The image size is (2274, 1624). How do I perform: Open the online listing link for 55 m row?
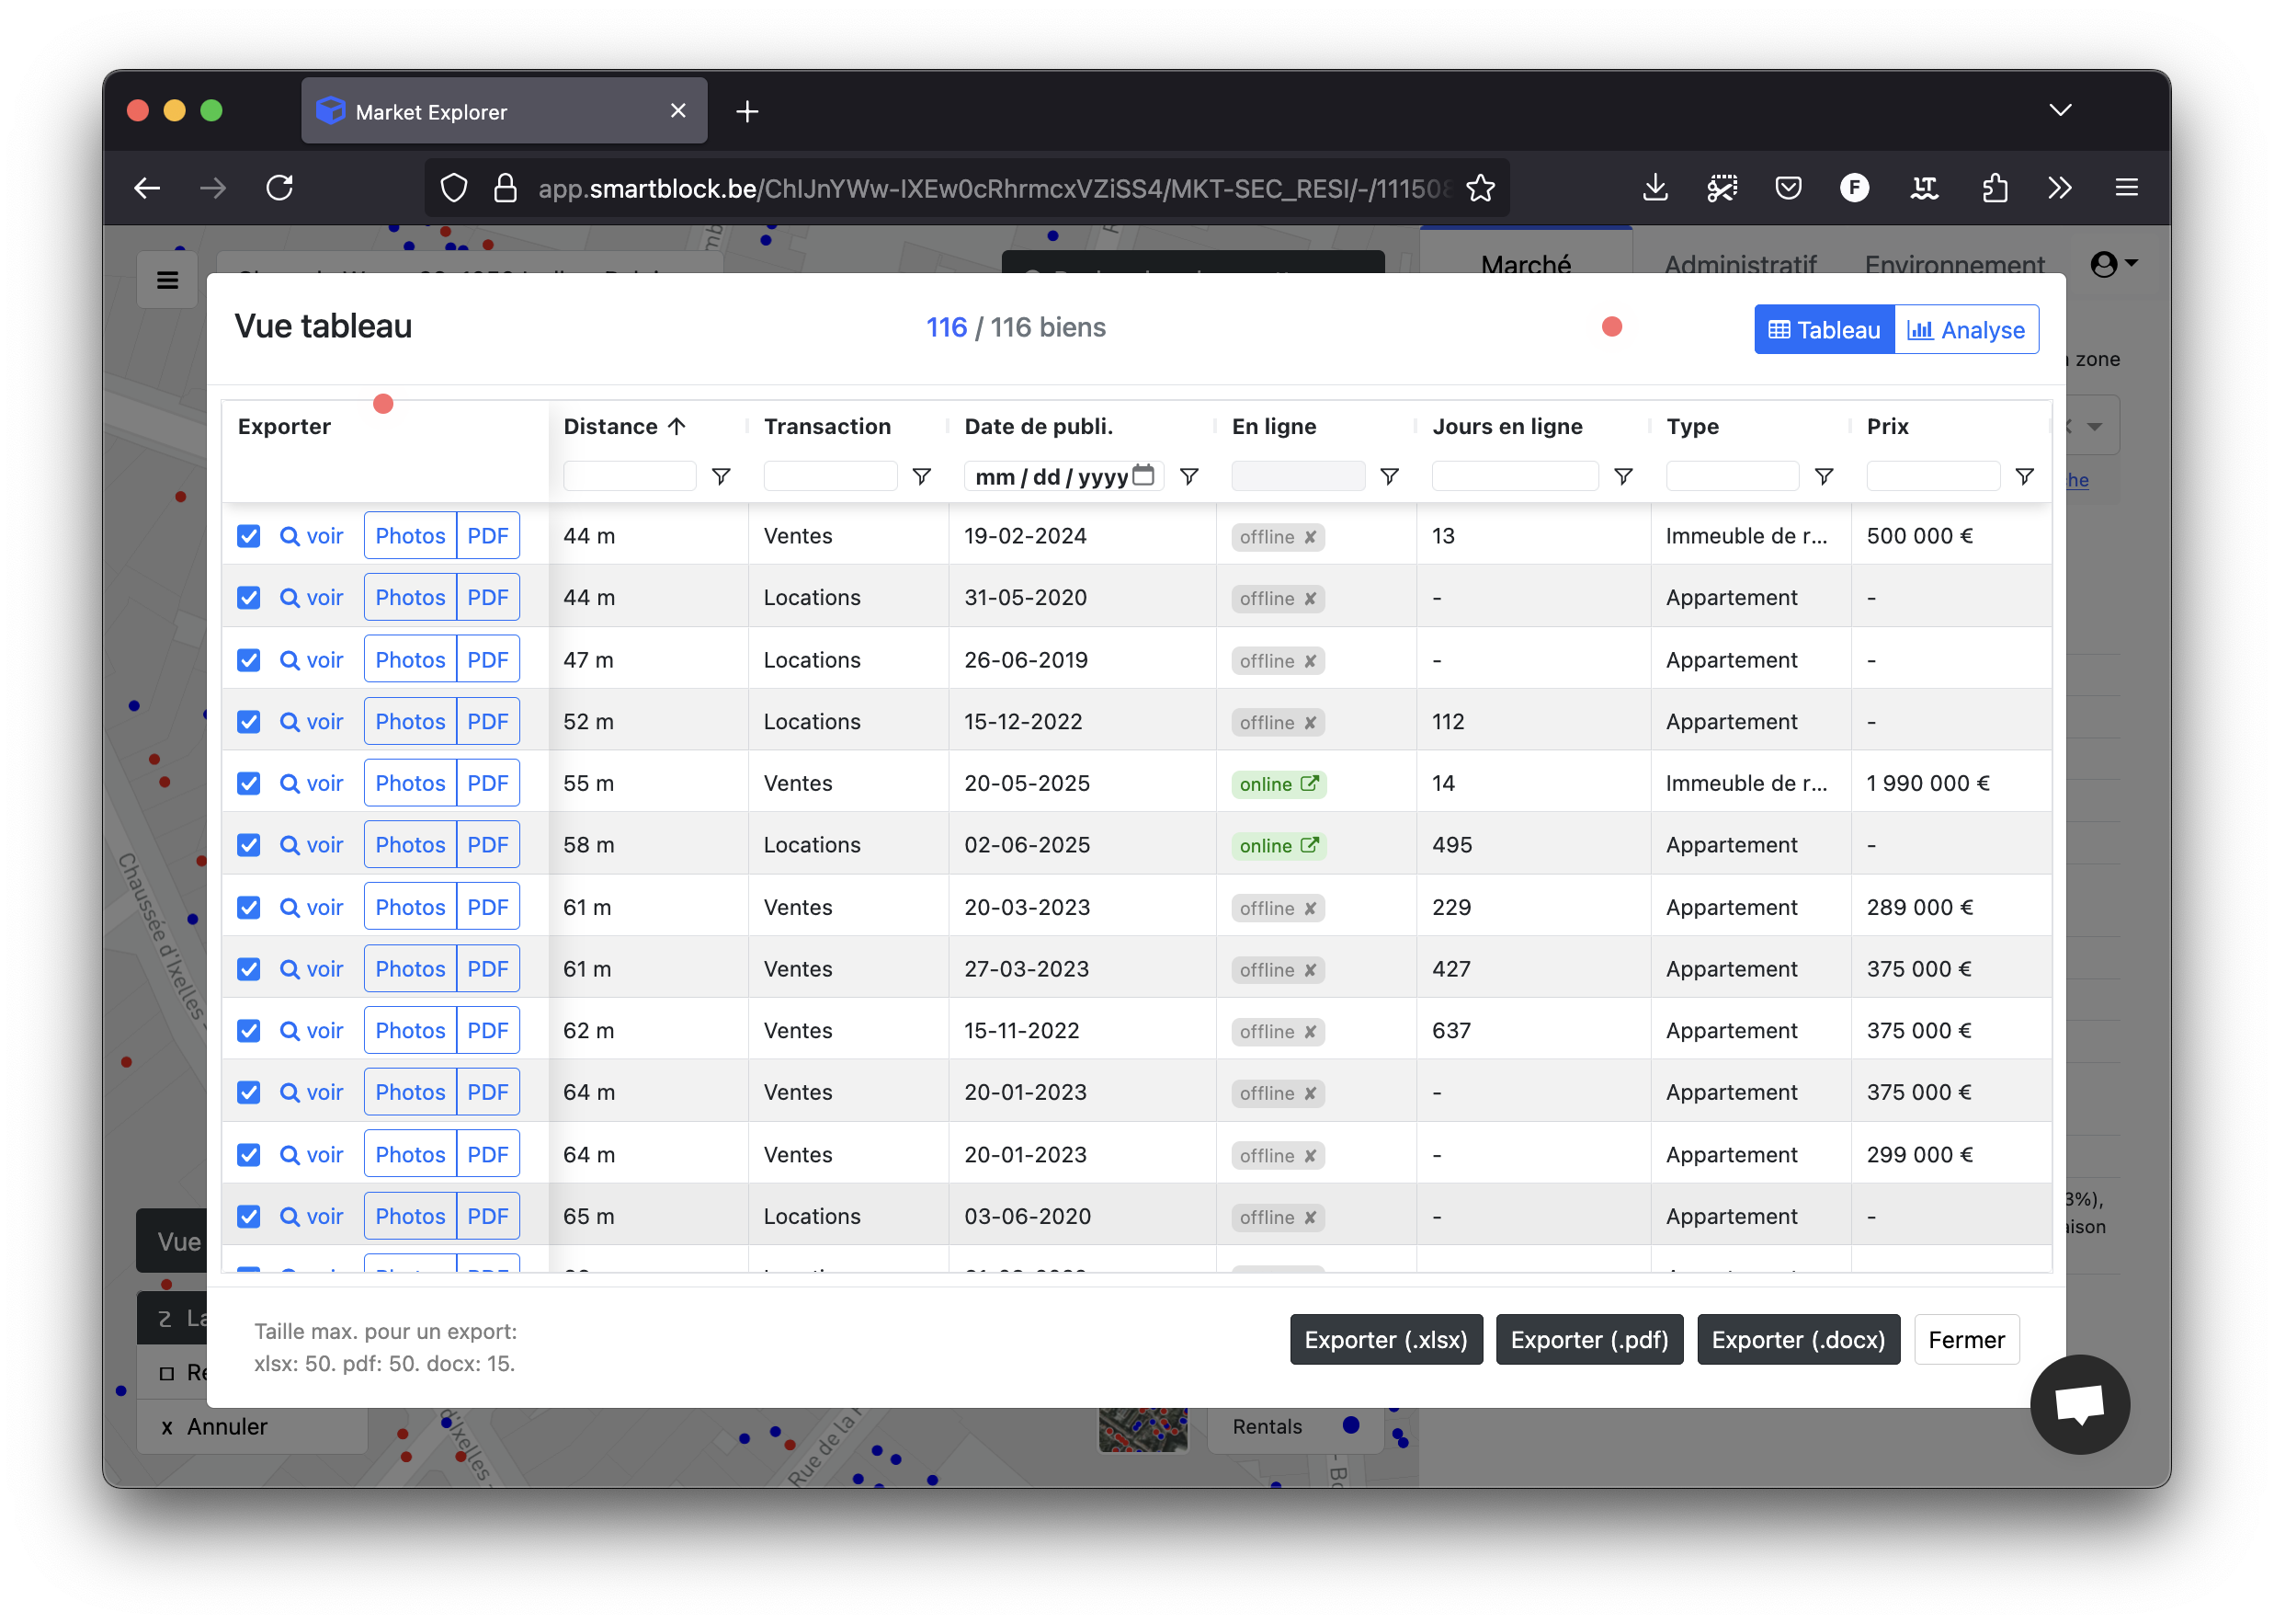[1279, 784]
